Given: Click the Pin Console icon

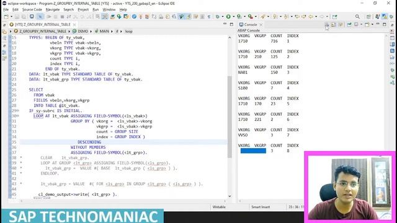Looking at the screenshot, I should 349,25.
